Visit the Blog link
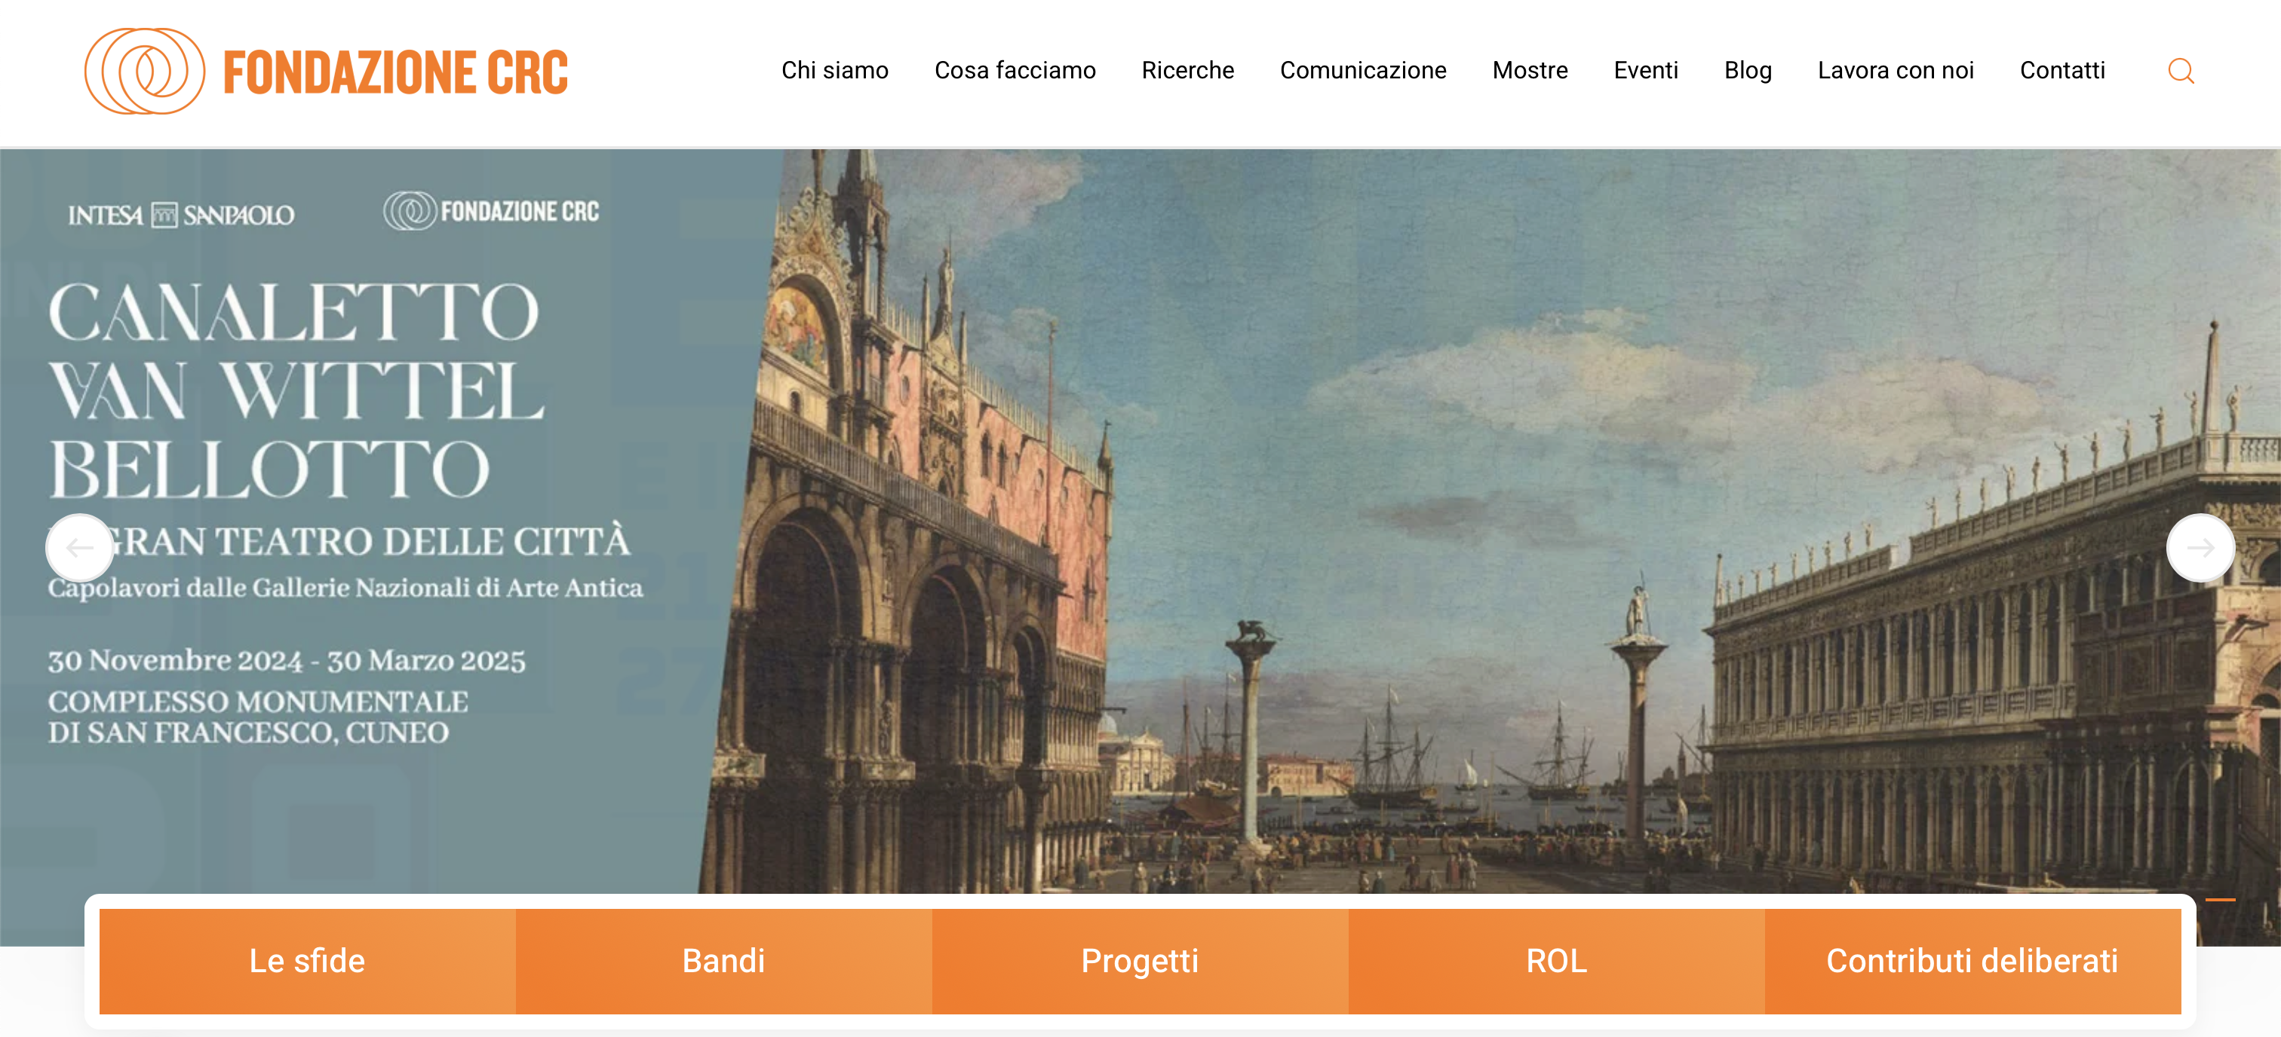Screen dimensions: 2281x1037 [1747, 71]
